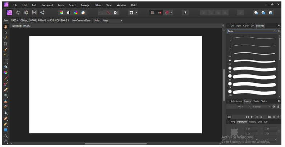This screenshot has width=285, height=147.
Task: Open the Normal blend mode dropdown
Action: tap(262, 106)
